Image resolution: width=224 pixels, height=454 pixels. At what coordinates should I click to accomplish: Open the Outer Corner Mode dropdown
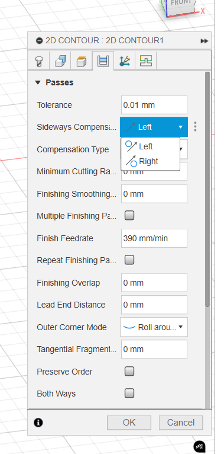[x=154, y=327]
